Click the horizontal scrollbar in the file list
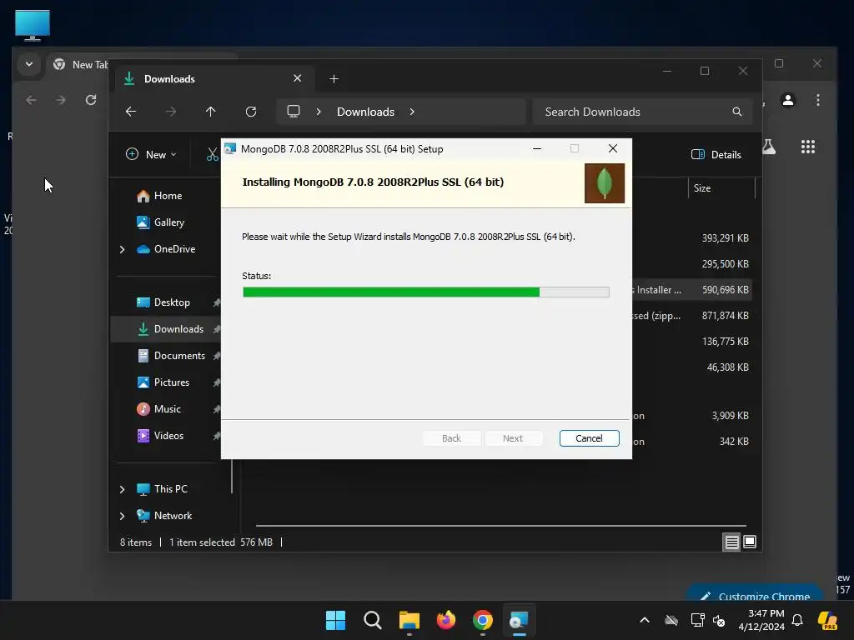This screenshot has width=854, height=640. pos(501,526)
